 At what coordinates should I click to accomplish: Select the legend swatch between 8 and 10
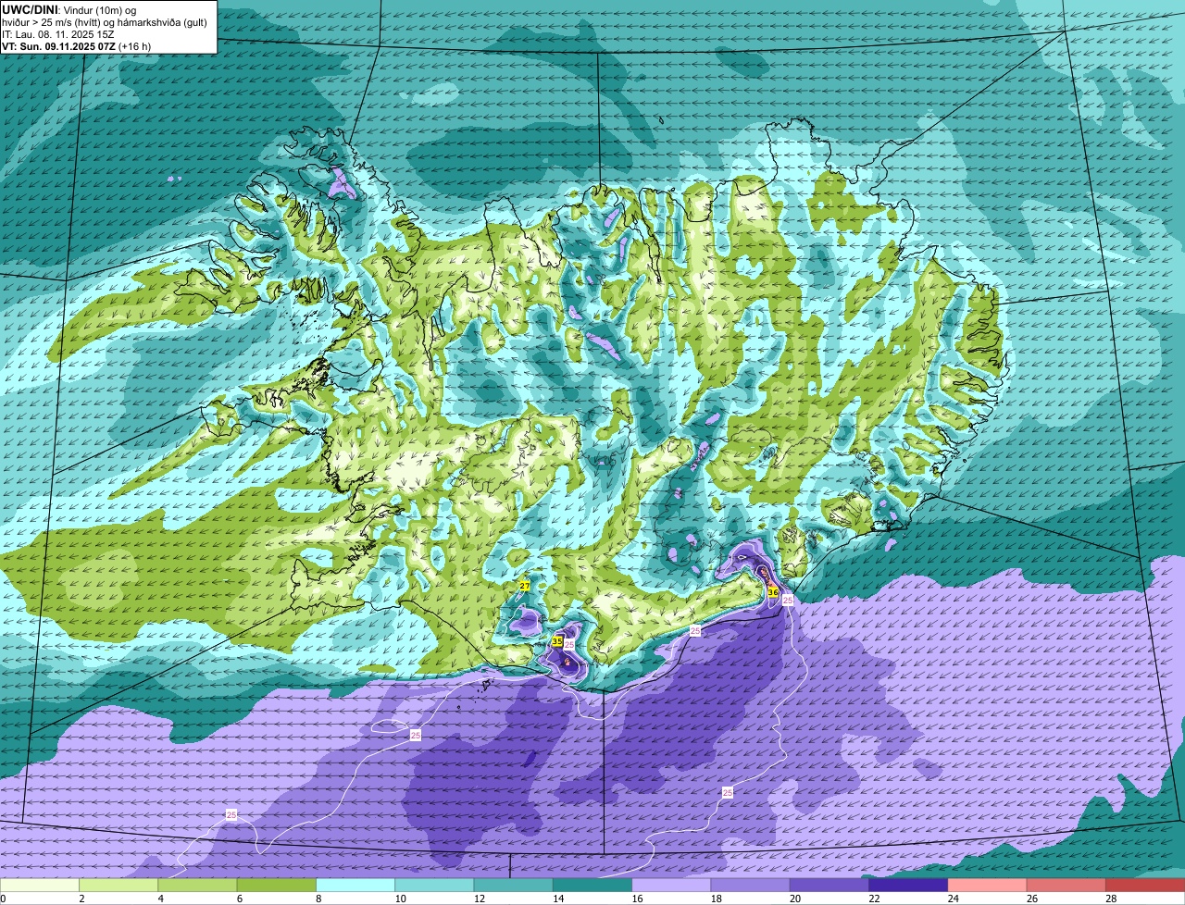point(355,886)
